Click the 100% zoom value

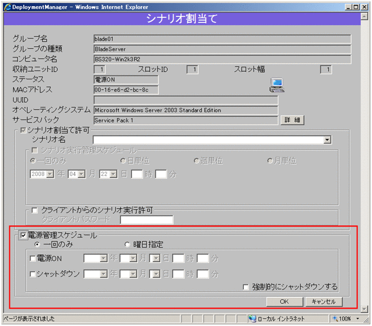tap(345, 319)
